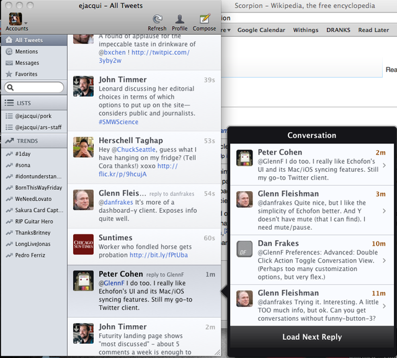Select the LongLiveJonas trend
397x358 pixels.
35,244
